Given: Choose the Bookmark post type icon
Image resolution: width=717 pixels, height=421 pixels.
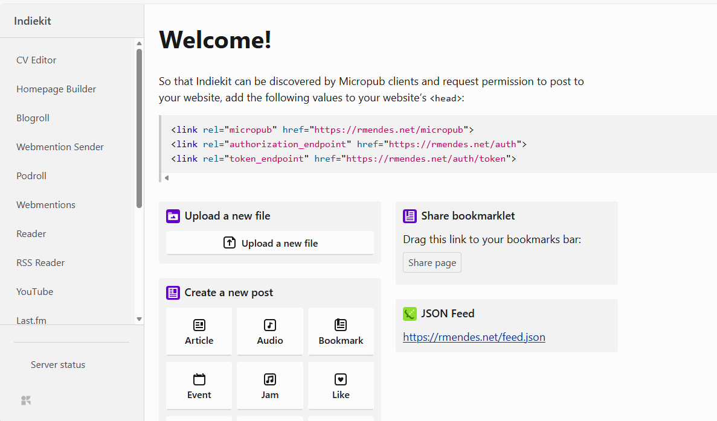Looking at the screenshot, I should click(341, 326).
